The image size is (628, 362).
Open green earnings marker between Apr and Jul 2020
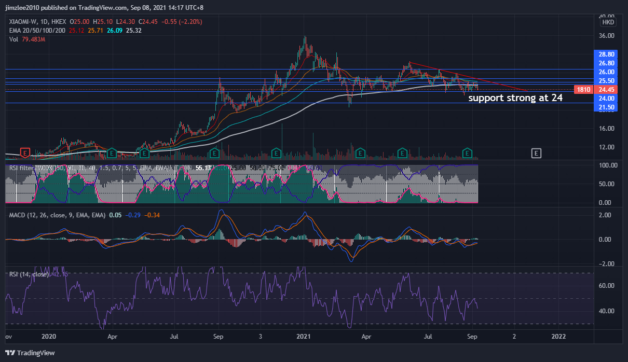tap(144, 153)
